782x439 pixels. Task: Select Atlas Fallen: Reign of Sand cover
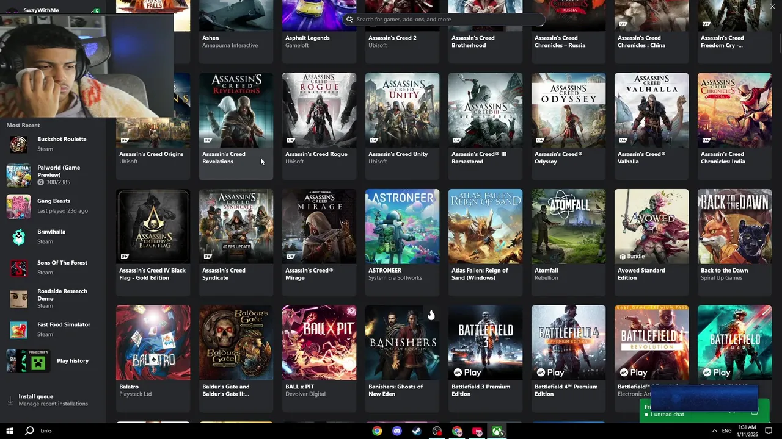485,226
